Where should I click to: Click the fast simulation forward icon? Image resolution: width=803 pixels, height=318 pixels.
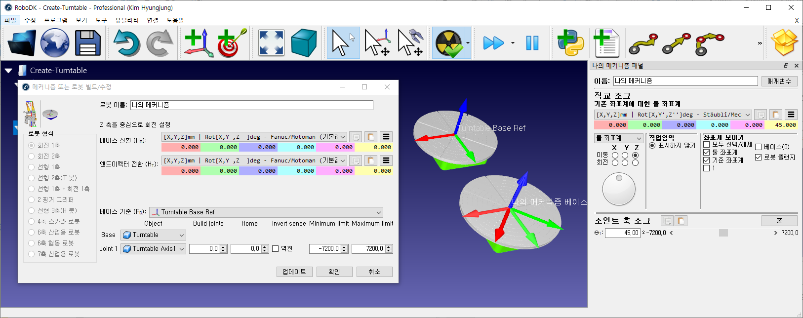493,43
